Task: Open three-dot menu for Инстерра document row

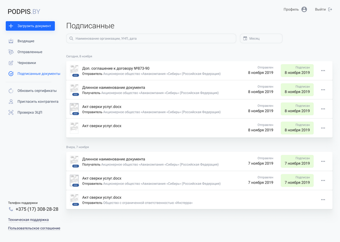Action: click(x=323, y=200)
